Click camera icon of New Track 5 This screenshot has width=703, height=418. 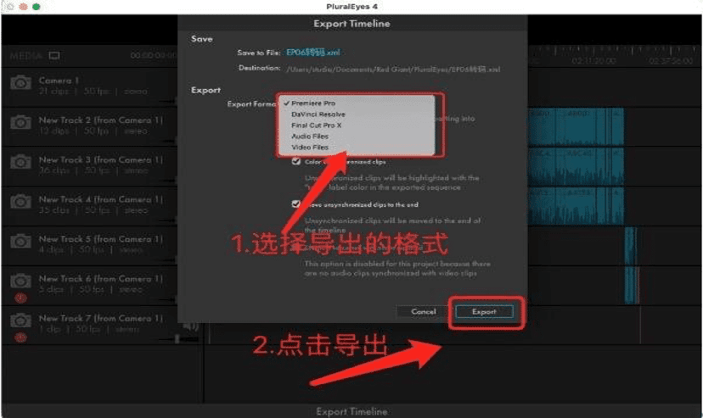pyautogui.click(x=21, y=242)
